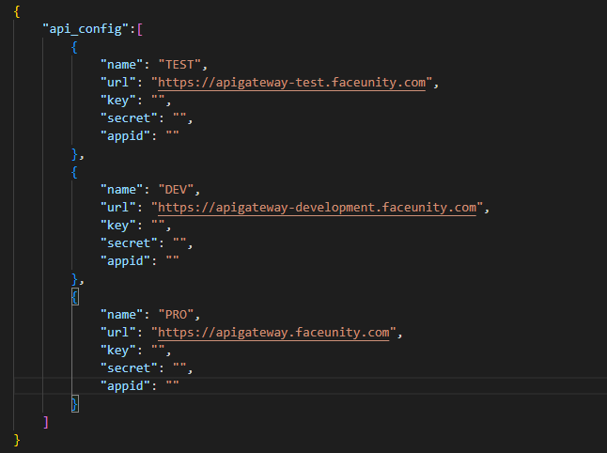The height and width of the screenshot is (453, 607).
Task: Click the yellow closing brace on last line
Action: point(17,440)
